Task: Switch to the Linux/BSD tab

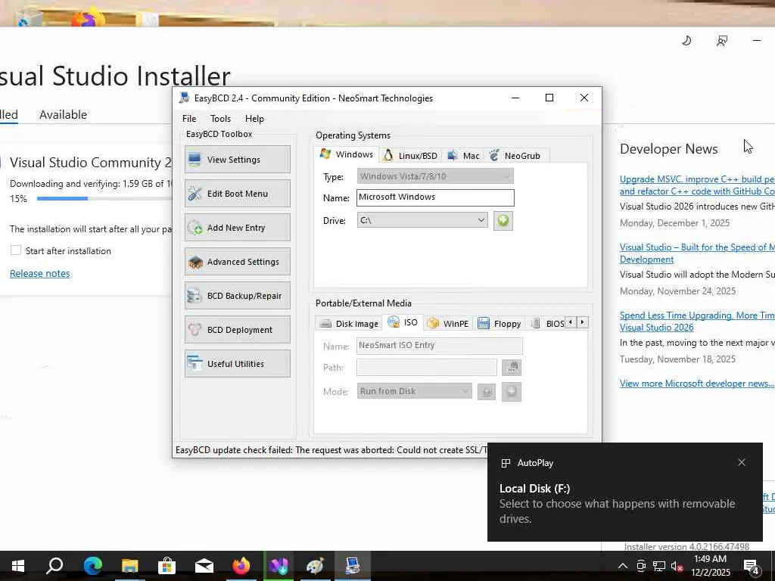Action: 411,156
